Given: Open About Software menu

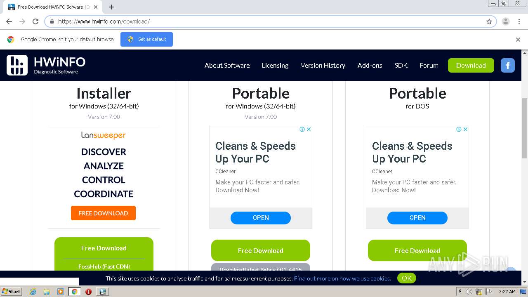Looking at the screenshot, I should [227, 65].
